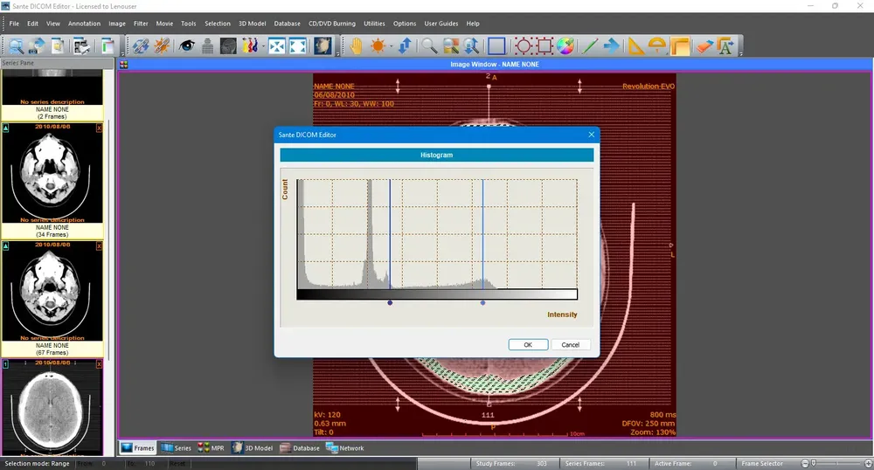Select the magnifier zoom tool
Viewport: 874px width, 470px height.
pyautogui.click(x=429, y=46)
